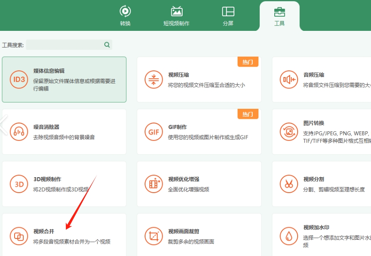Click the 图片转换 icon
The image size is (371, 256).
288,132
